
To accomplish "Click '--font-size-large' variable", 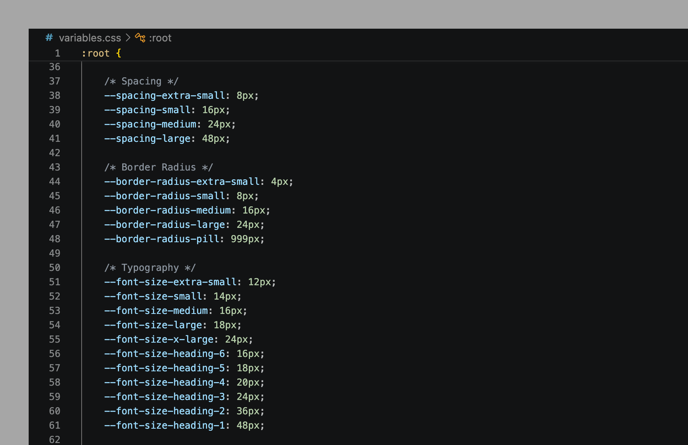I will (x=153, y=325).
